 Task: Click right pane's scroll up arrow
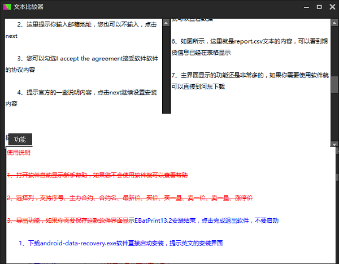pos(334,23)
